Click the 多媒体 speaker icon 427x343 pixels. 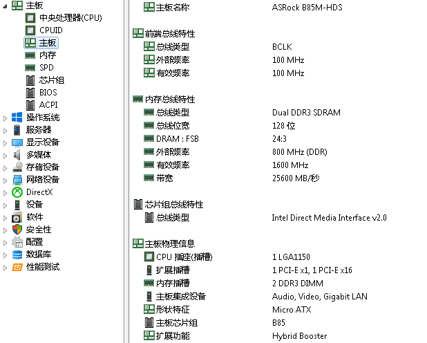[x=17, y=155]
